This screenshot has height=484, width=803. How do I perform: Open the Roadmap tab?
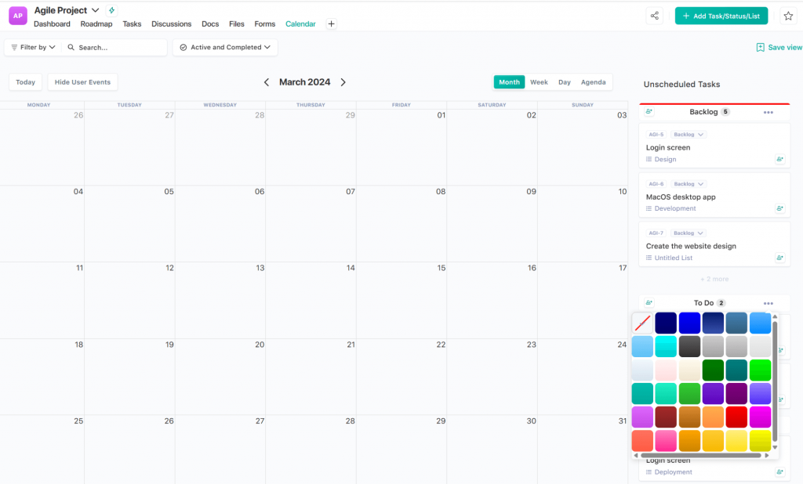coord(96,24)
